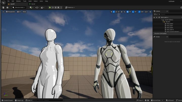Screen dimensions: 182x102
Task: Open the Platforms dropdown
Action: coord(70,8)
